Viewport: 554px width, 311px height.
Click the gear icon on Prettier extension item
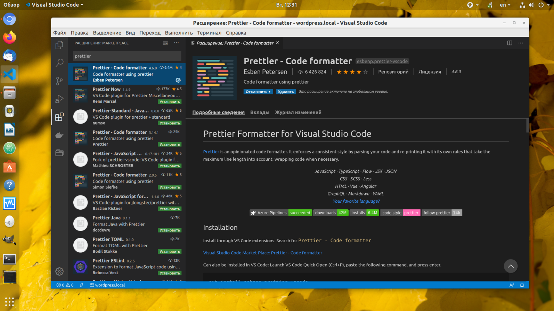pos(178,80)
